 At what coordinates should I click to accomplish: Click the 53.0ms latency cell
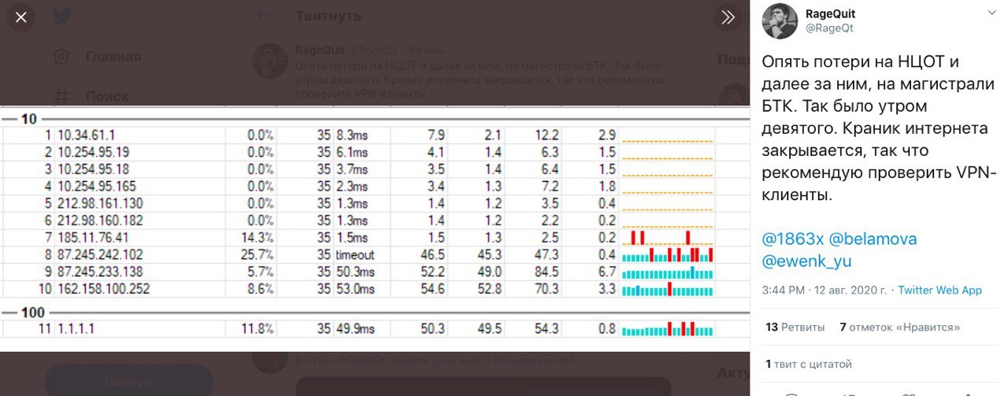tap(354, 289)
